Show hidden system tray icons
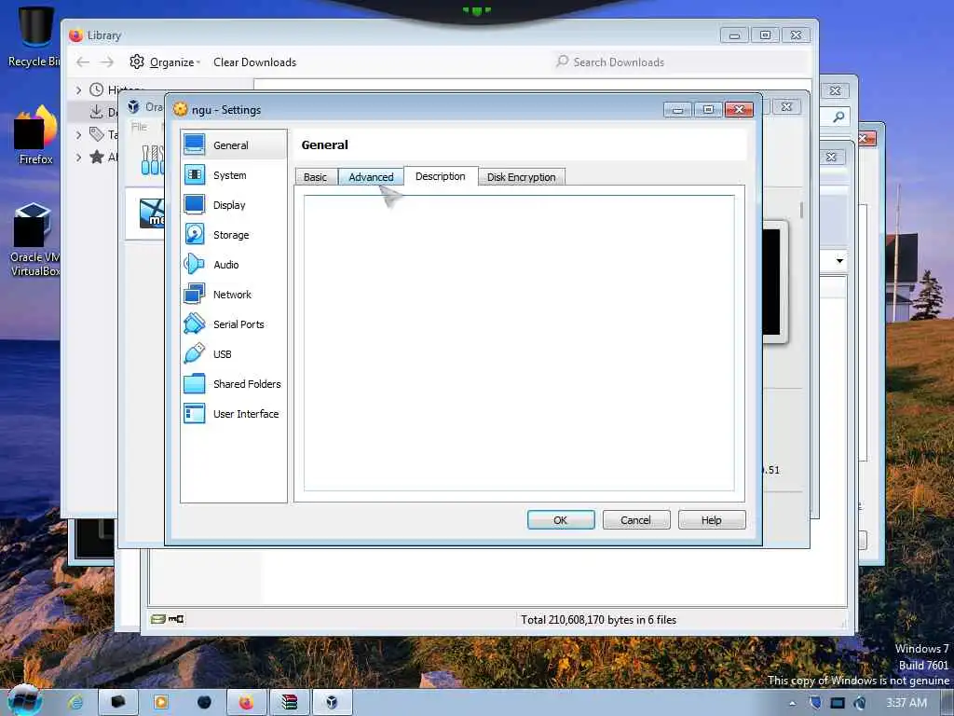 [x=792, y=703]
